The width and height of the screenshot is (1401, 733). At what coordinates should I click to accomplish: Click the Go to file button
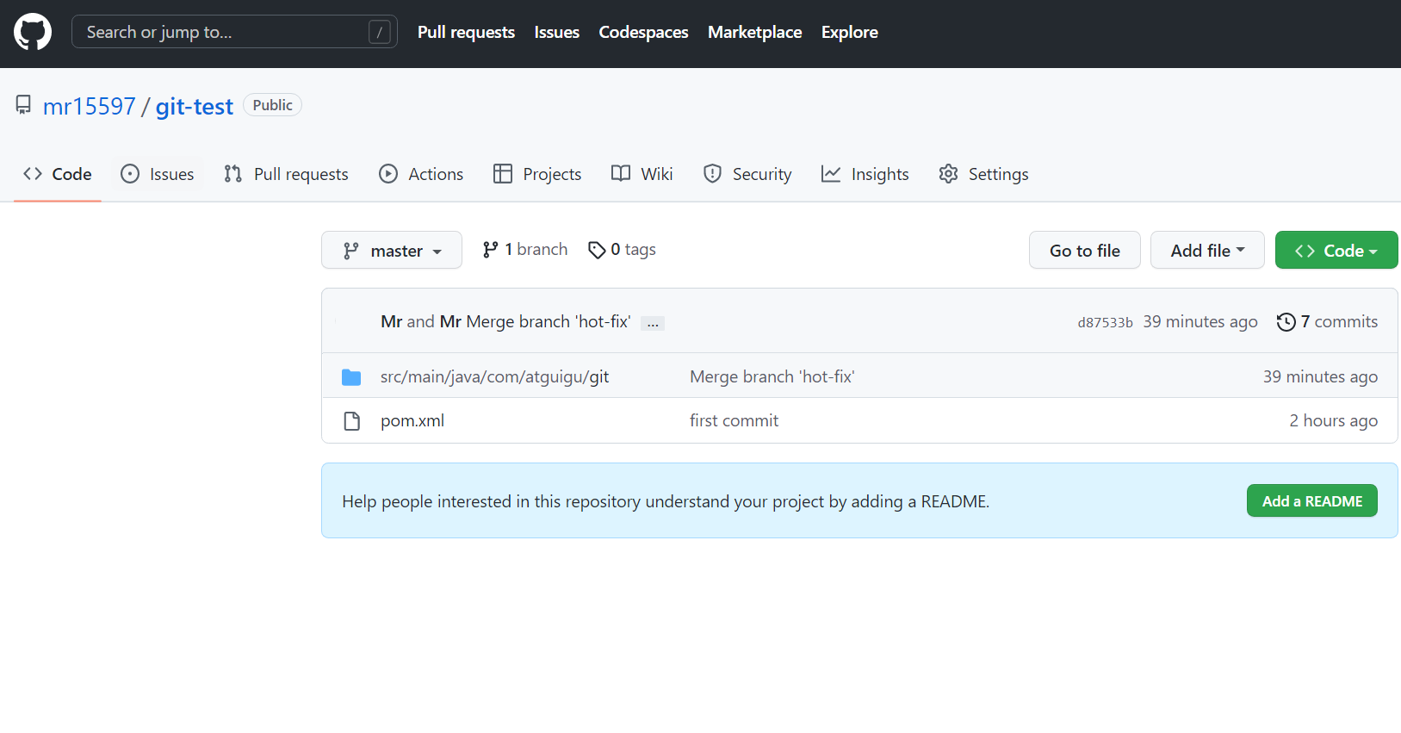1085,250
